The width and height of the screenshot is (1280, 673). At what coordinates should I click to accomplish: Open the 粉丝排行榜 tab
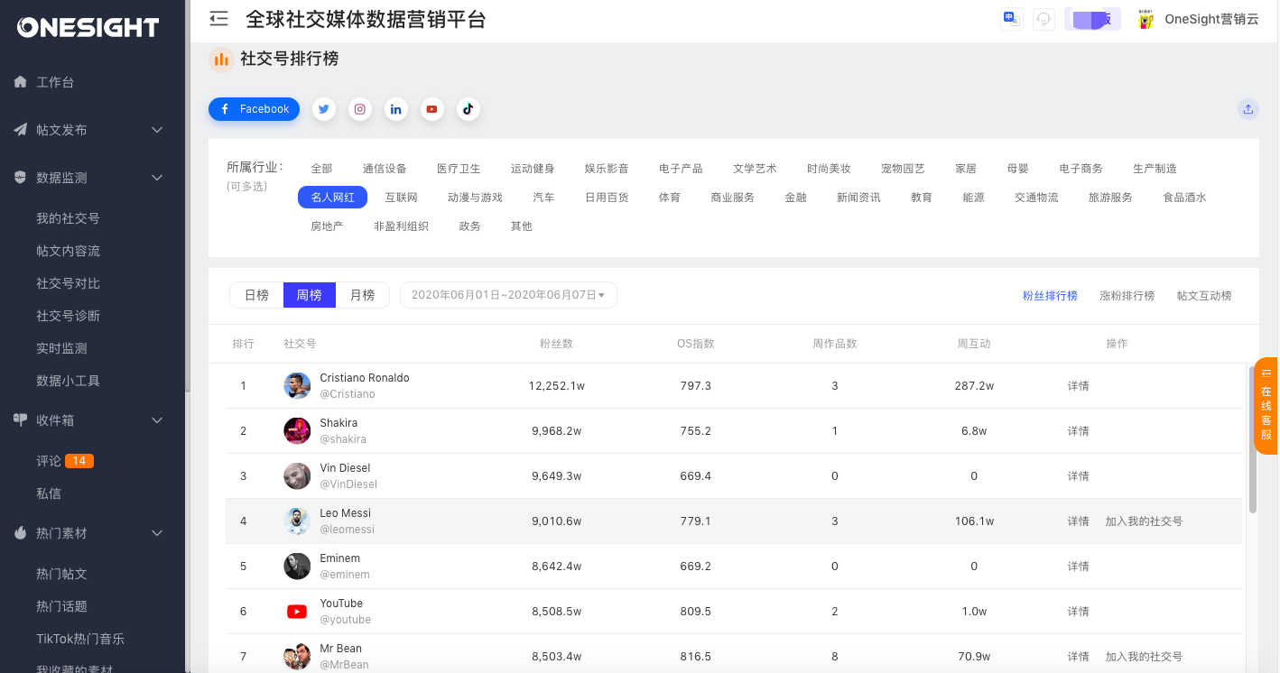[x=1050, y=296]
